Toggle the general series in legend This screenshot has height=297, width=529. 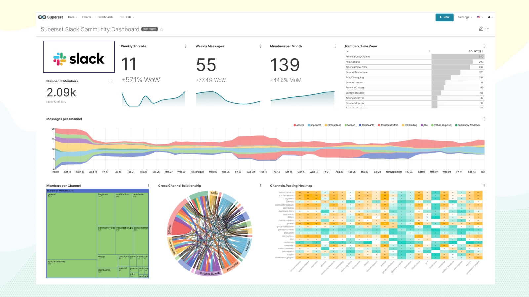[299, 125]
